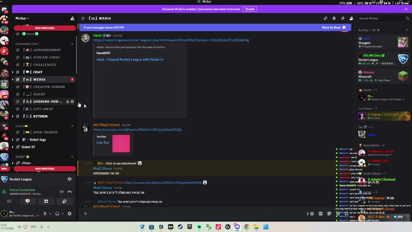Open Liav Iluz YouTube embed thumbnail
This screenshot has height=232, width=412.
[121, 144]
